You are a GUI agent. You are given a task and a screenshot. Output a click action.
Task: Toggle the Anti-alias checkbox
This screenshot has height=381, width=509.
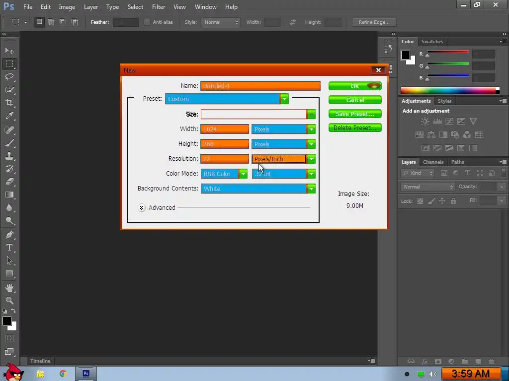(x=147, y=22)
